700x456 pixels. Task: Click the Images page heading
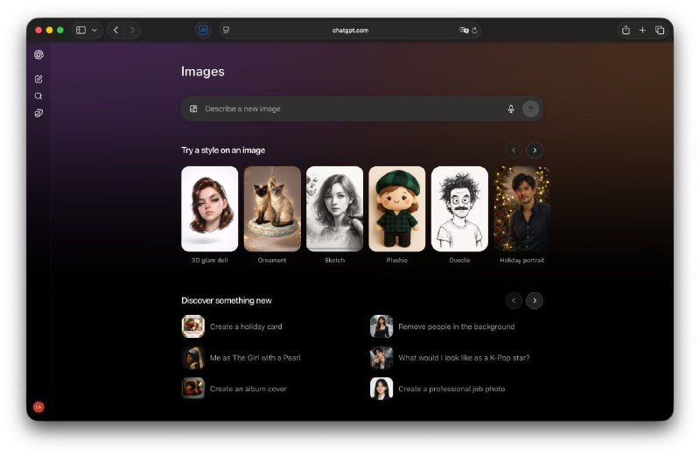(x=203, y=72)
